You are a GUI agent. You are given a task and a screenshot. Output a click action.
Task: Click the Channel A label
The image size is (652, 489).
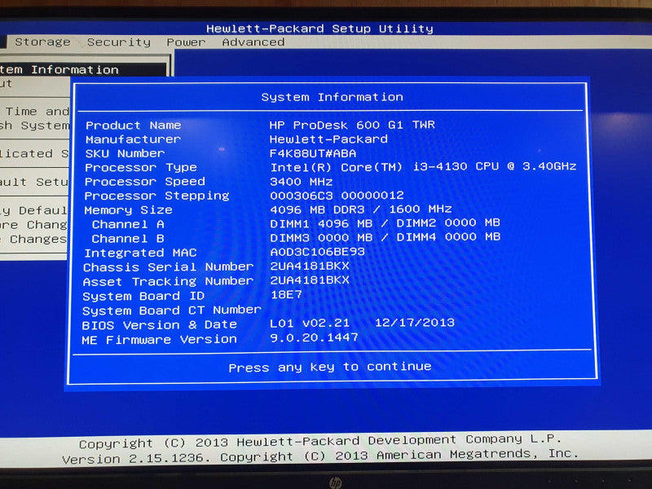[128, 225]
